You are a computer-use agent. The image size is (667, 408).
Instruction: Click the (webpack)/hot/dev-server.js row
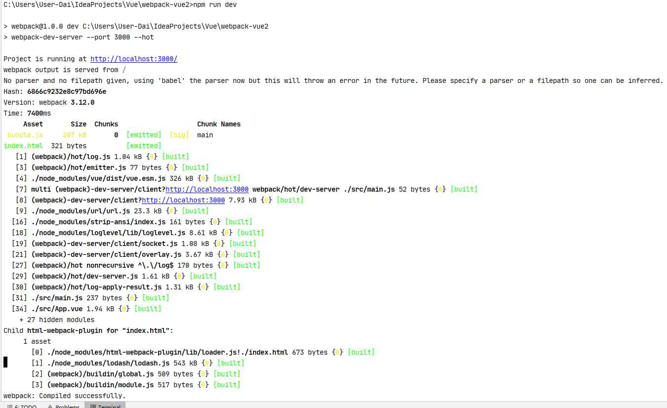click(114, 276)
